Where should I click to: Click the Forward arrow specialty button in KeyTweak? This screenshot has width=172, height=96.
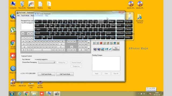(x=98, y=43)
